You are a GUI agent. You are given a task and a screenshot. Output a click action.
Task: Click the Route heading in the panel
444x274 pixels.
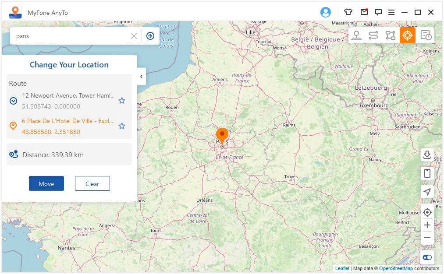(x=18, y=84)
